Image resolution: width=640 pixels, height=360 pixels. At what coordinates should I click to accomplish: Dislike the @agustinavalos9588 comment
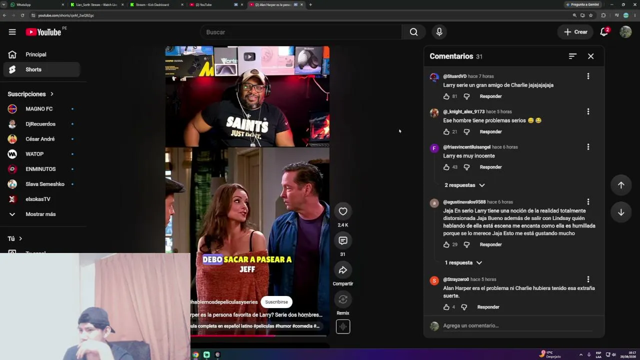point(466,245)
